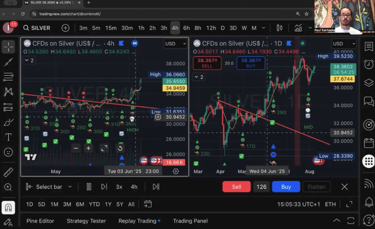Click the red Sell button
375x229 pixels.
(236, 187)
